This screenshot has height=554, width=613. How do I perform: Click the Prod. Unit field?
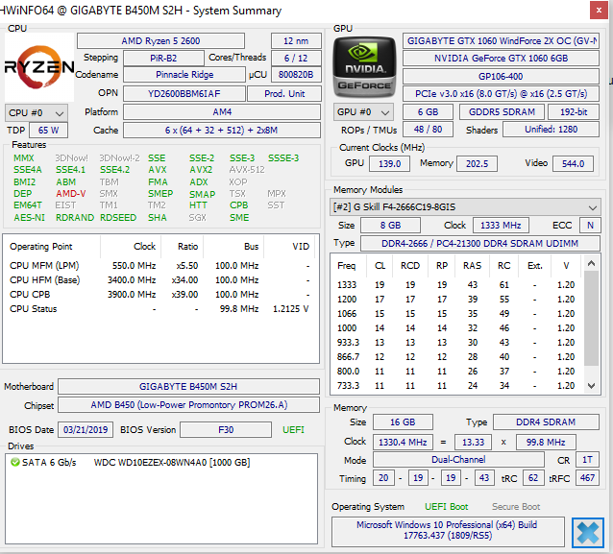(x=284, y=94)
